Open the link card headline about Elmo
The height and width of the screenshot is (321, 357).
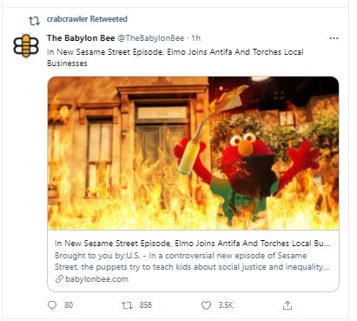click(x=192, y=244)
